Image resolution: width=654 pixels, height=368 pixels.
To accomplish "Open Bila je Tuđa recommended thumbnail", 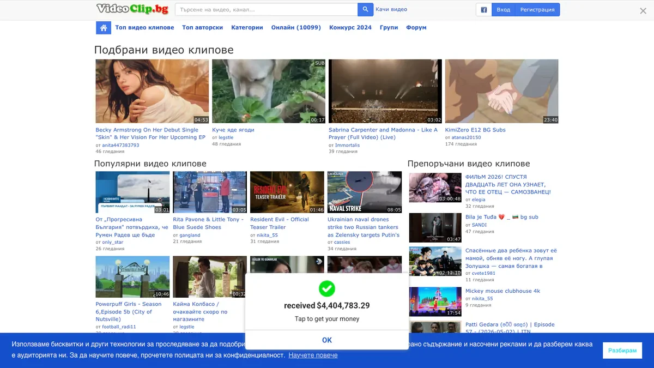I will [x=435, y=228].
